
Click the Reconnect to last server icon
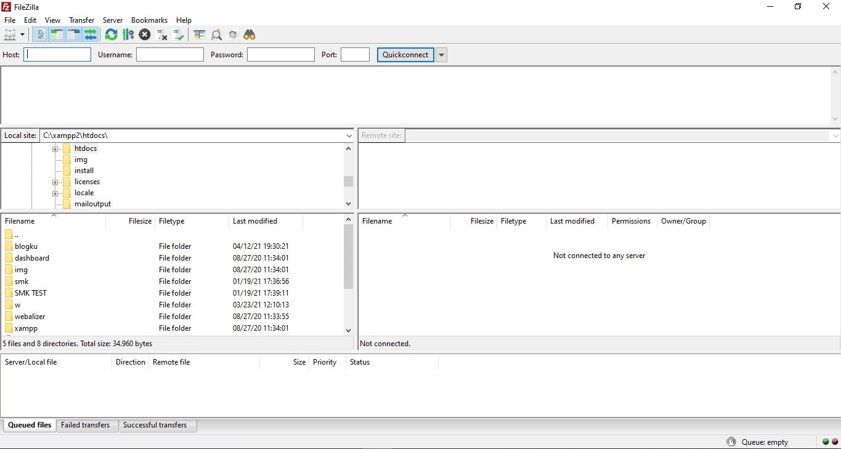pos(179,34)
